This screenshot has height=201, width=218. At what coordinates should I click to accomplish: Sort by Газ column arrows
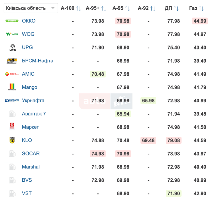201,8
